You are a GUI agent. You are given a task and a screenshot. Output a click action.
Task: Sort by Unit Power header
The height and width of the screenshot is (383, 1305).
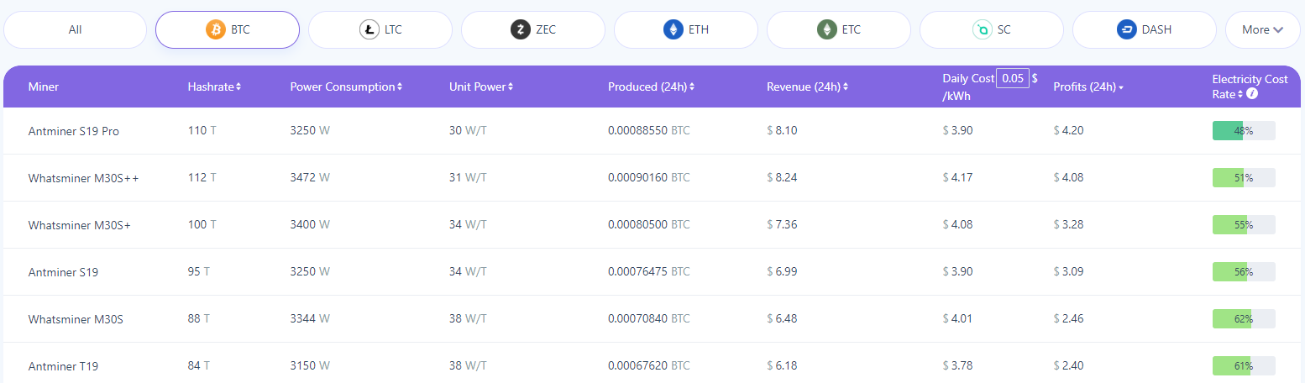(480, 87)
